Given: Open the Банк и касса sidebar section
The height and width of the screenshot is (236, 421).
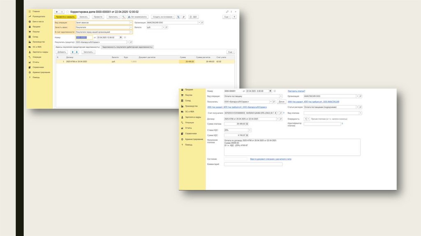Looking at the screenshot, I should (39, 21).
